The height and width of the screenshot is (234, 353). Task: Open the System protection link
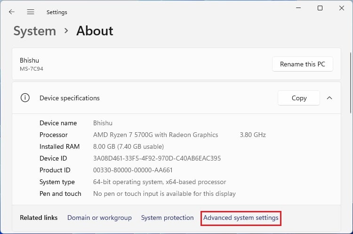(167, 218)
